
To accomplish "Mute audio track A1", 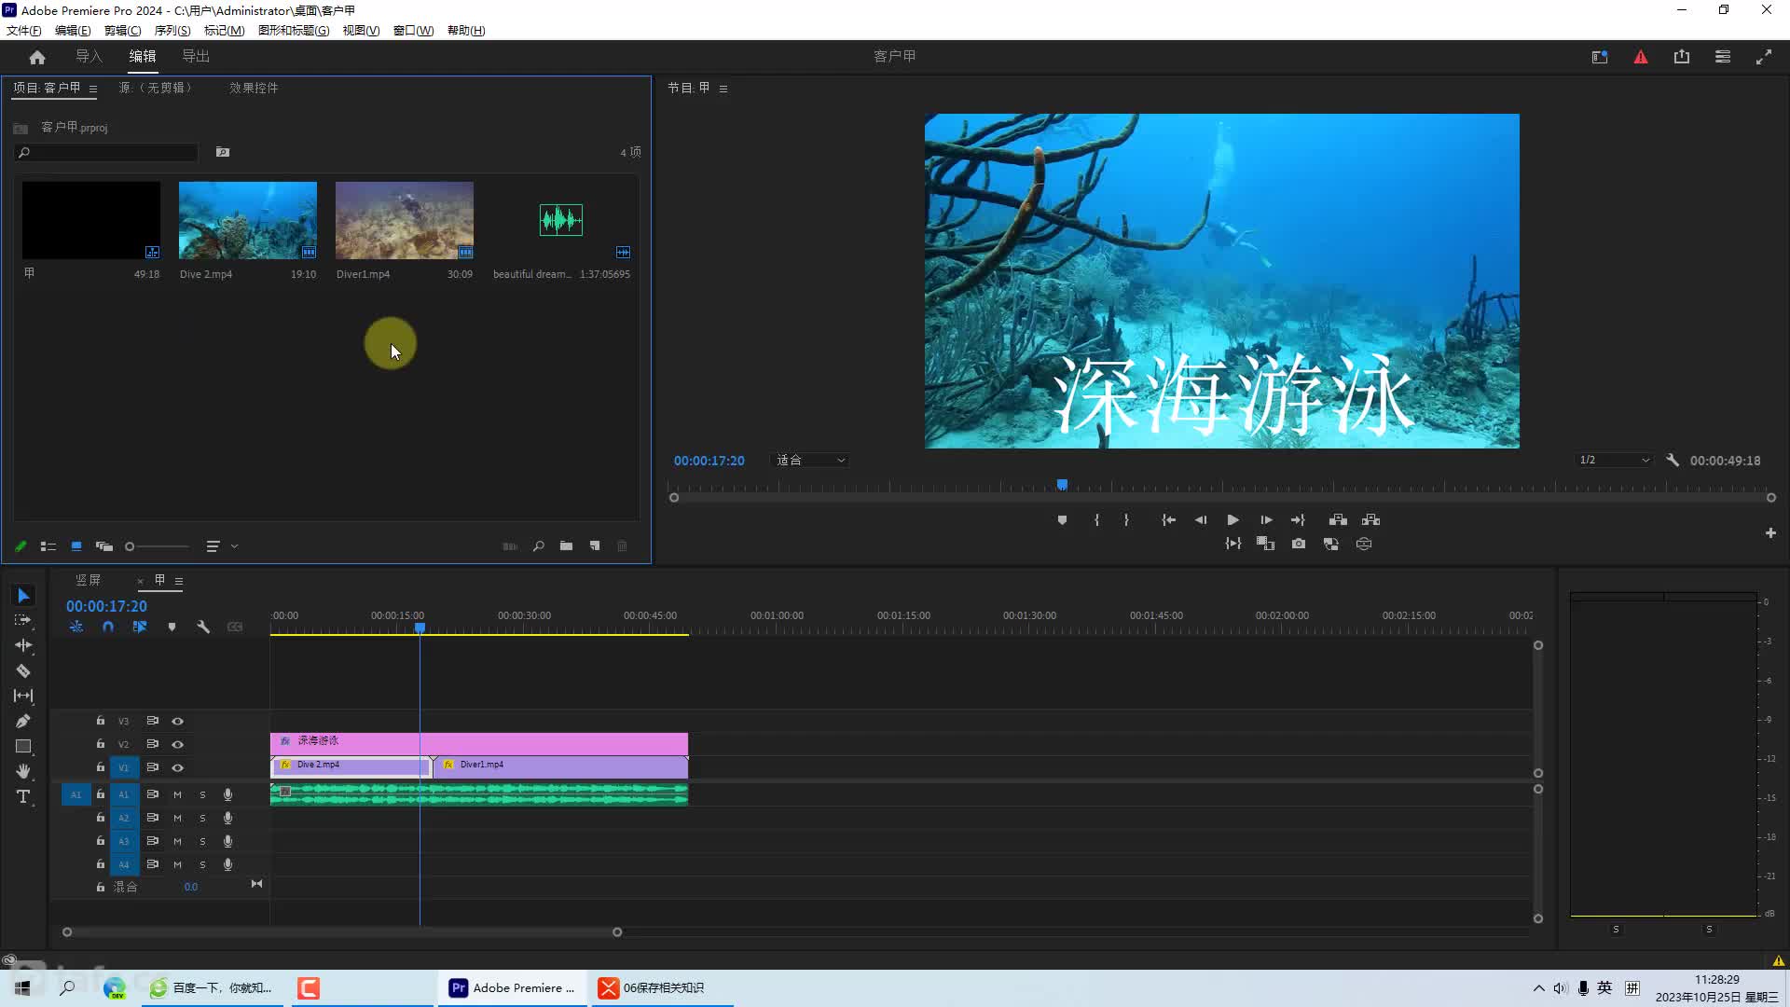I will [x=177, y=794].
